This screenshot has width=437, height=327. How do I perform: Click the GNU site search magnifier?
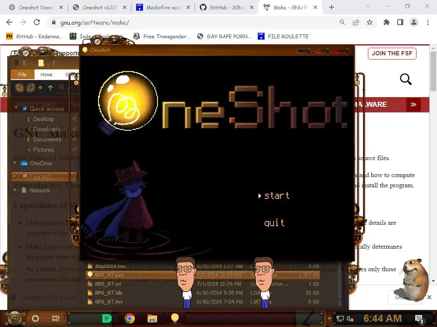click(405, 80)
